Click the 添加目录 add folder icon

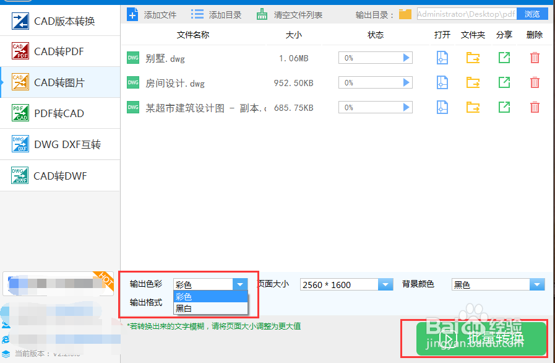click(198, 14)
